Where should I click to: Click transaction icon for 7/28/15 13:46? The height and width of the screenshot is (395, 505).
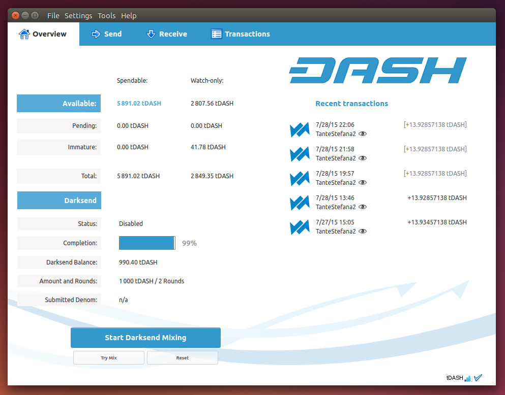pyautogui.click(x=300, y=203)
